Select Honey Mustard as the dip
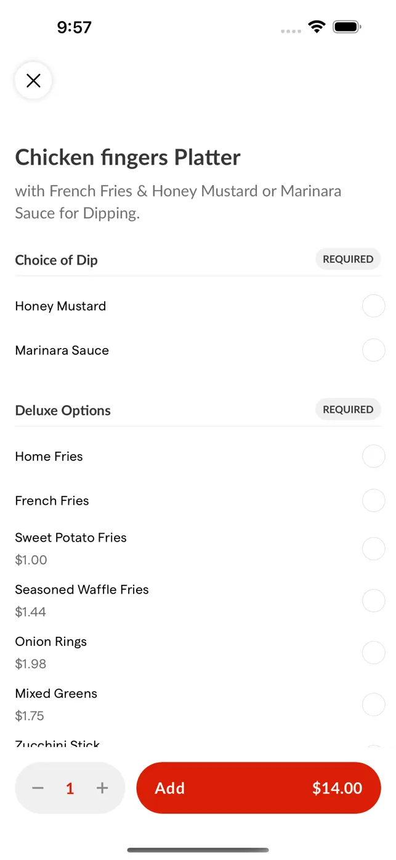 point(374,305)
